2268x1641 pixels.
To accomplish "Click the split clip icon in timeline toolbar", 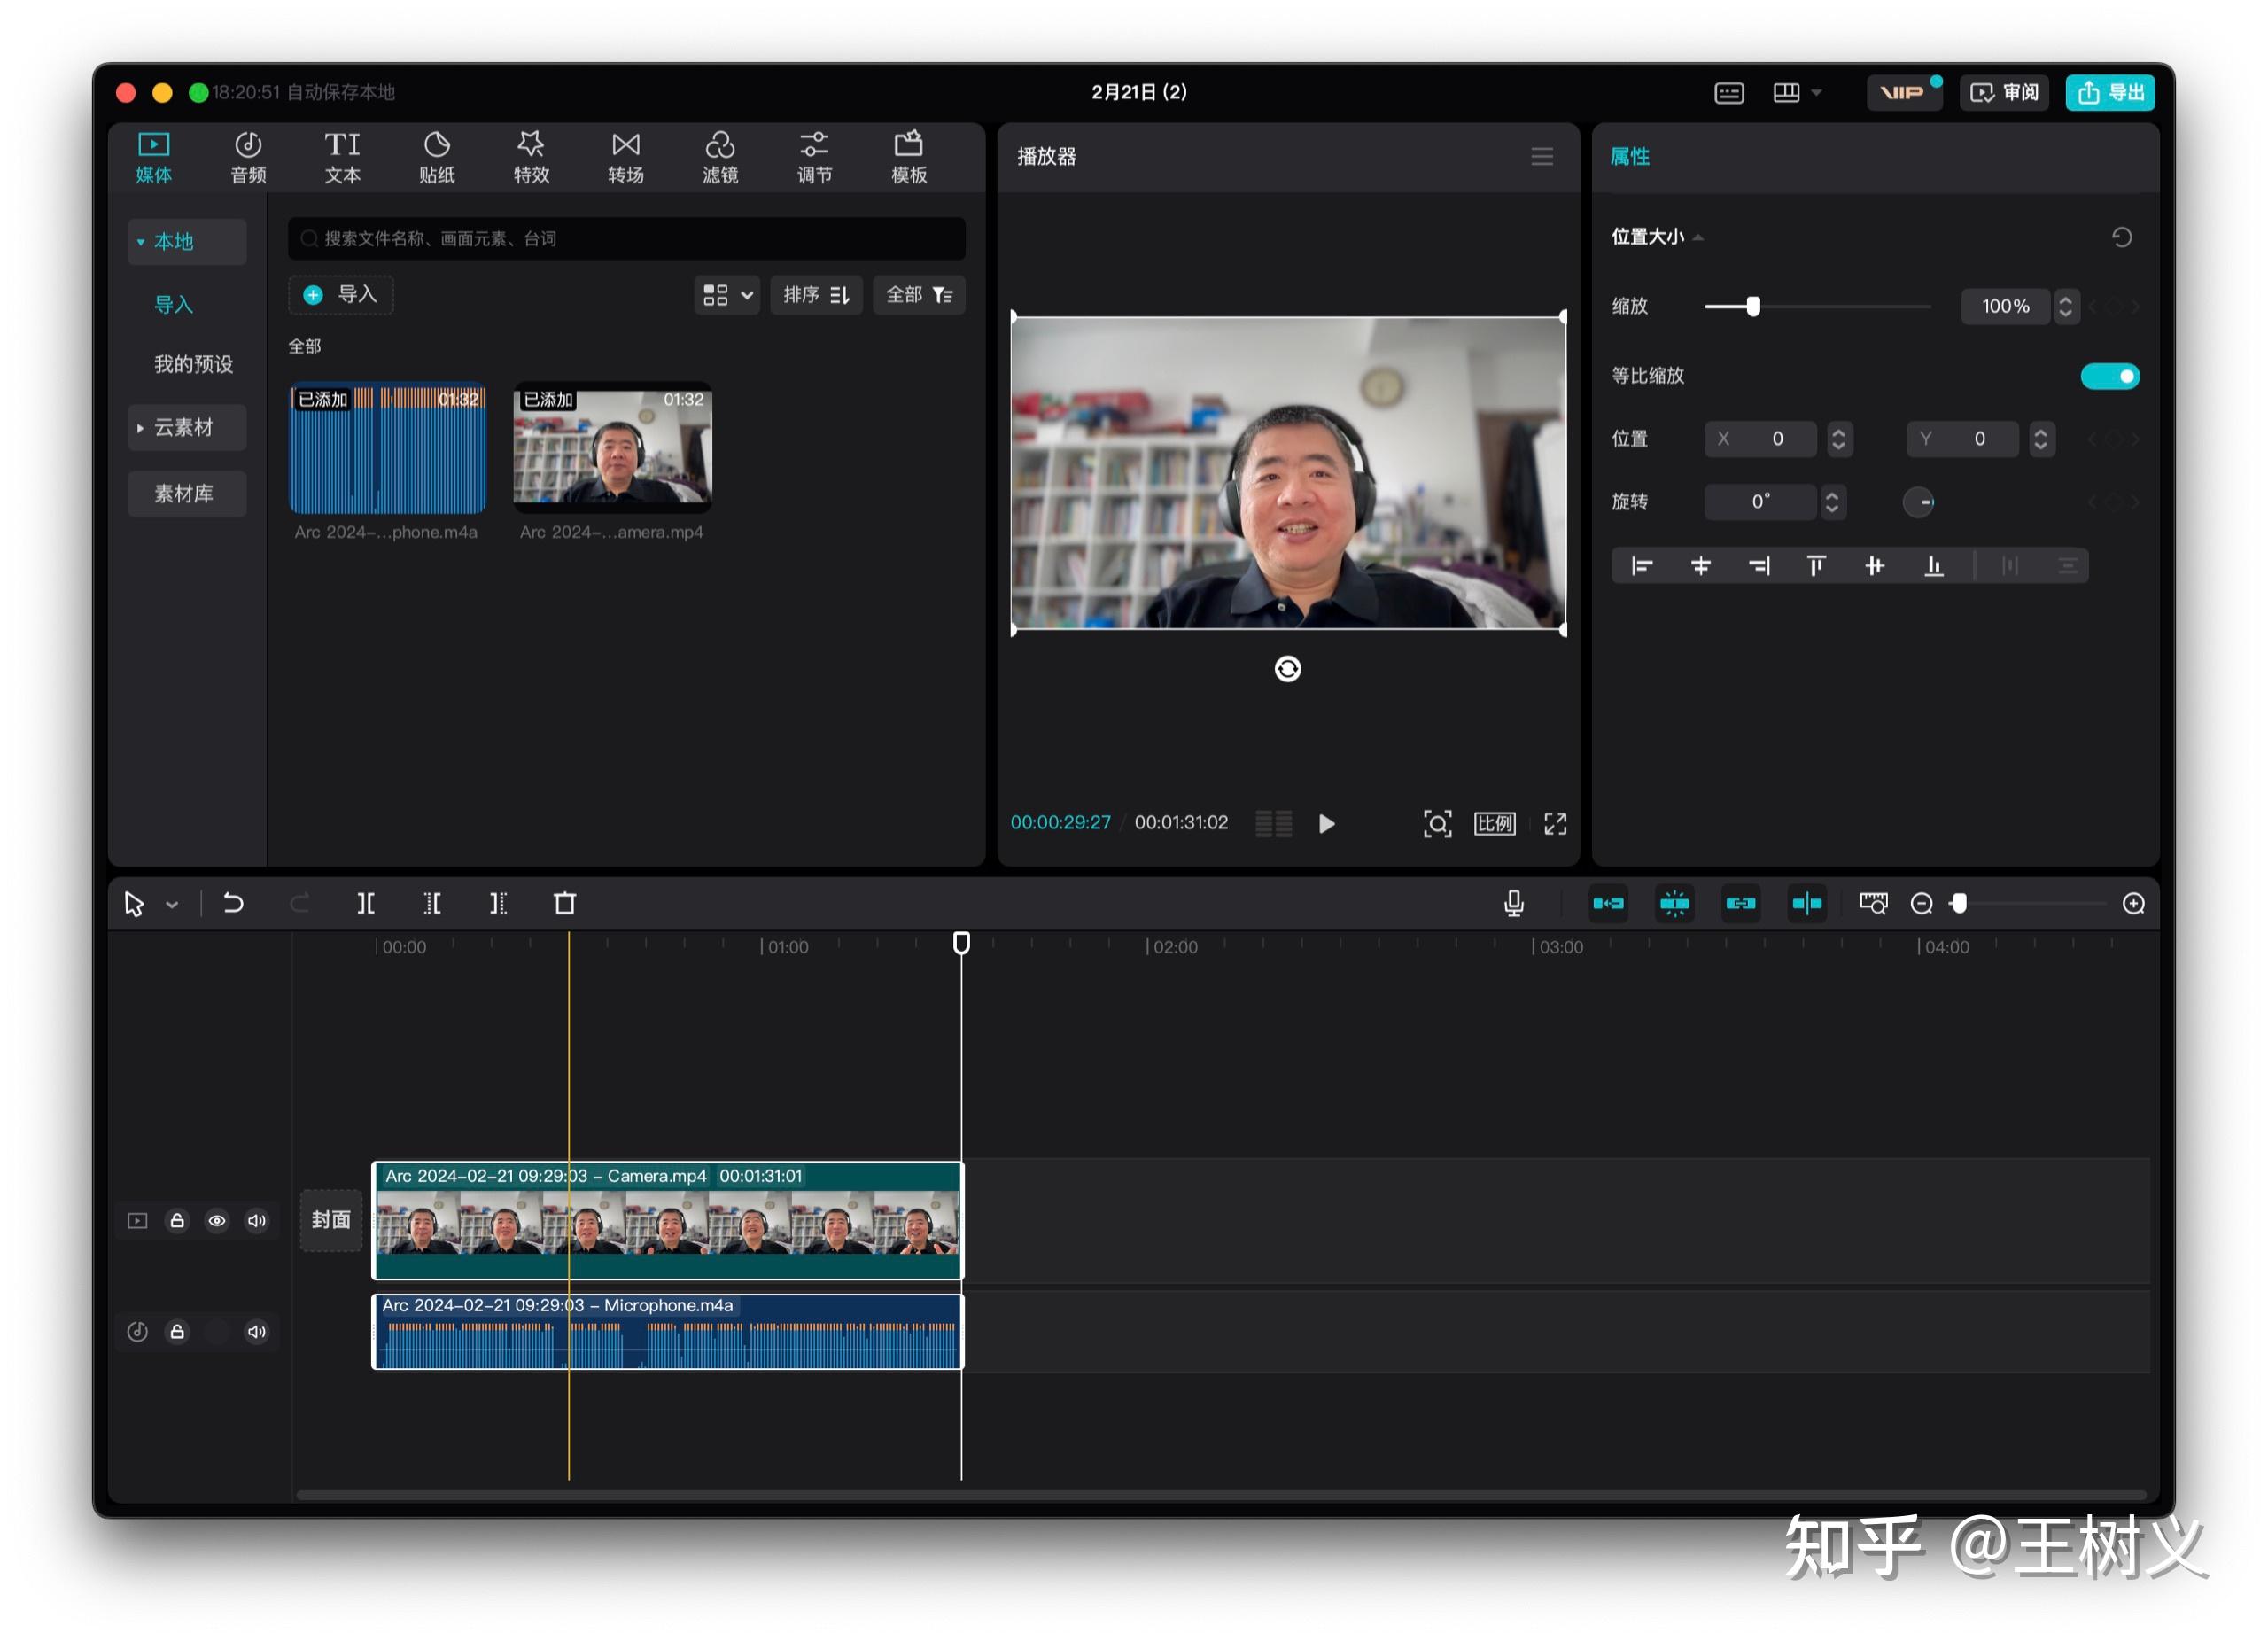I will 366,903.
